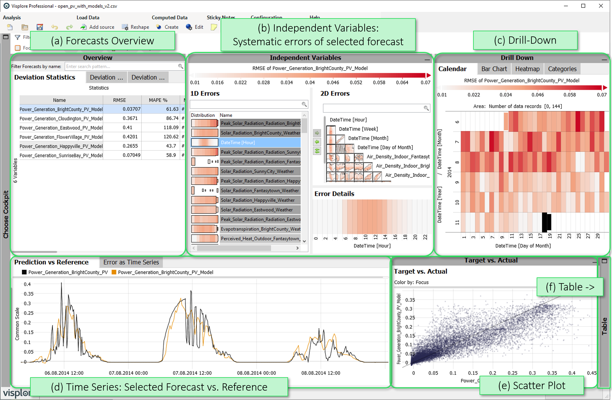Viewport: 612px width, 400px height.
Task: Add a sticky note via yellow note icon
Action: tap(214, 27)
